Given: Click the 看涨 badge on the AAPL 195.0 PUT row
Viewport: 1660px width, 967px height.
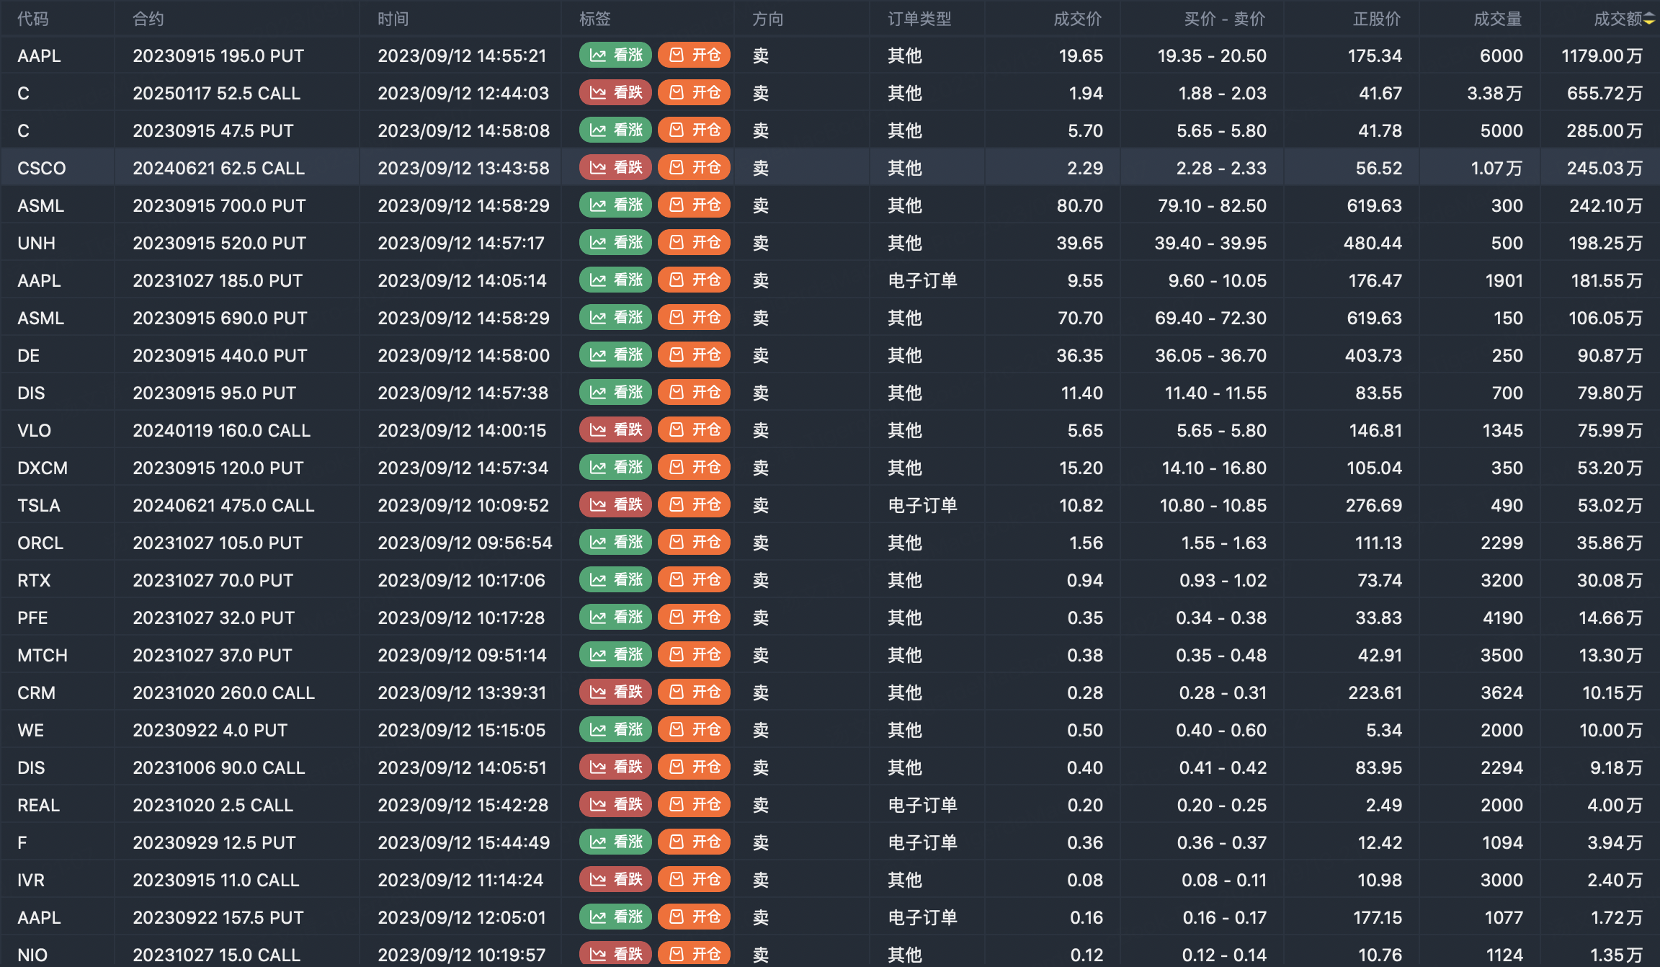Looking at the screenshot, I should click(615, 55).
